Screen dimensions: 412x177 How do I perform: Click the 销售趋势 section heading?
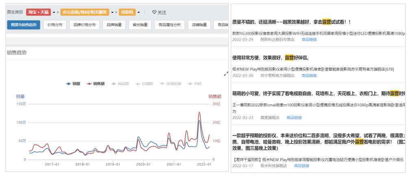pyautogui.click(x=17, y=53)
